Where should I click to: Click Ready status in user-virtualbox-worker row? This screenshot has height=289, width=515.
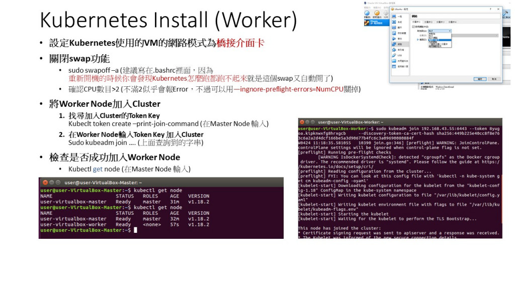click(x=123, y=225)
